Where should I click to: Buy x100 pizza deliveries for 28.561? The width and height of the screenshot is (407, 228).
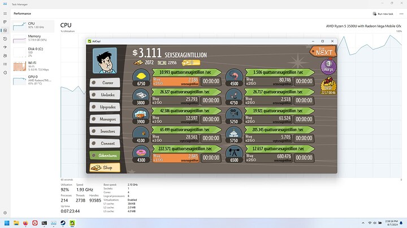pos(175,138)
